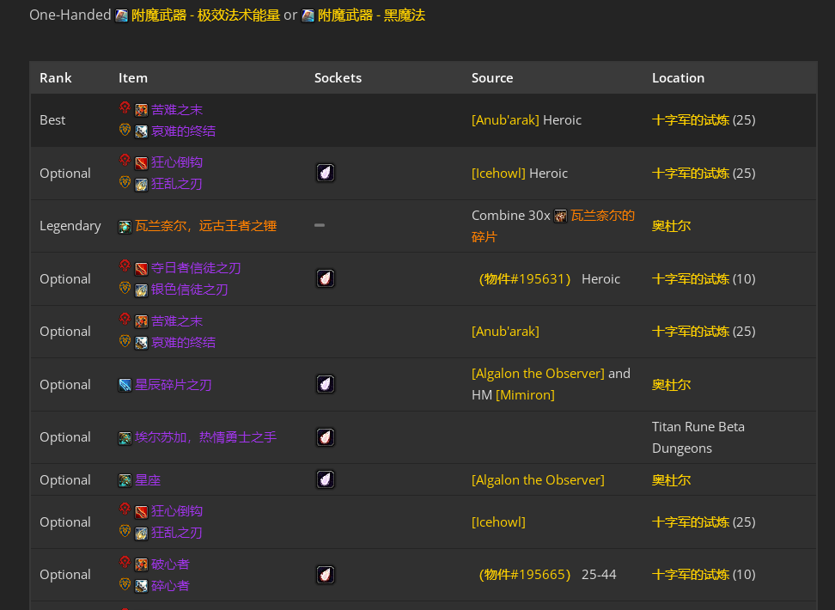Open 星辰碎片之刃 item link
This screenshot has height=610, width=835.
click(173, 385)
